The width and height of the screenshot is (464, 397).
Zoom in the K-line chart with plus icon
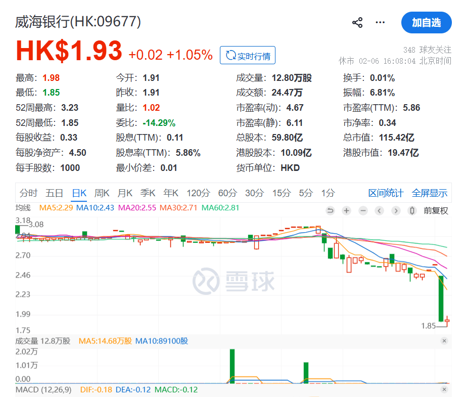coord(346,211)
